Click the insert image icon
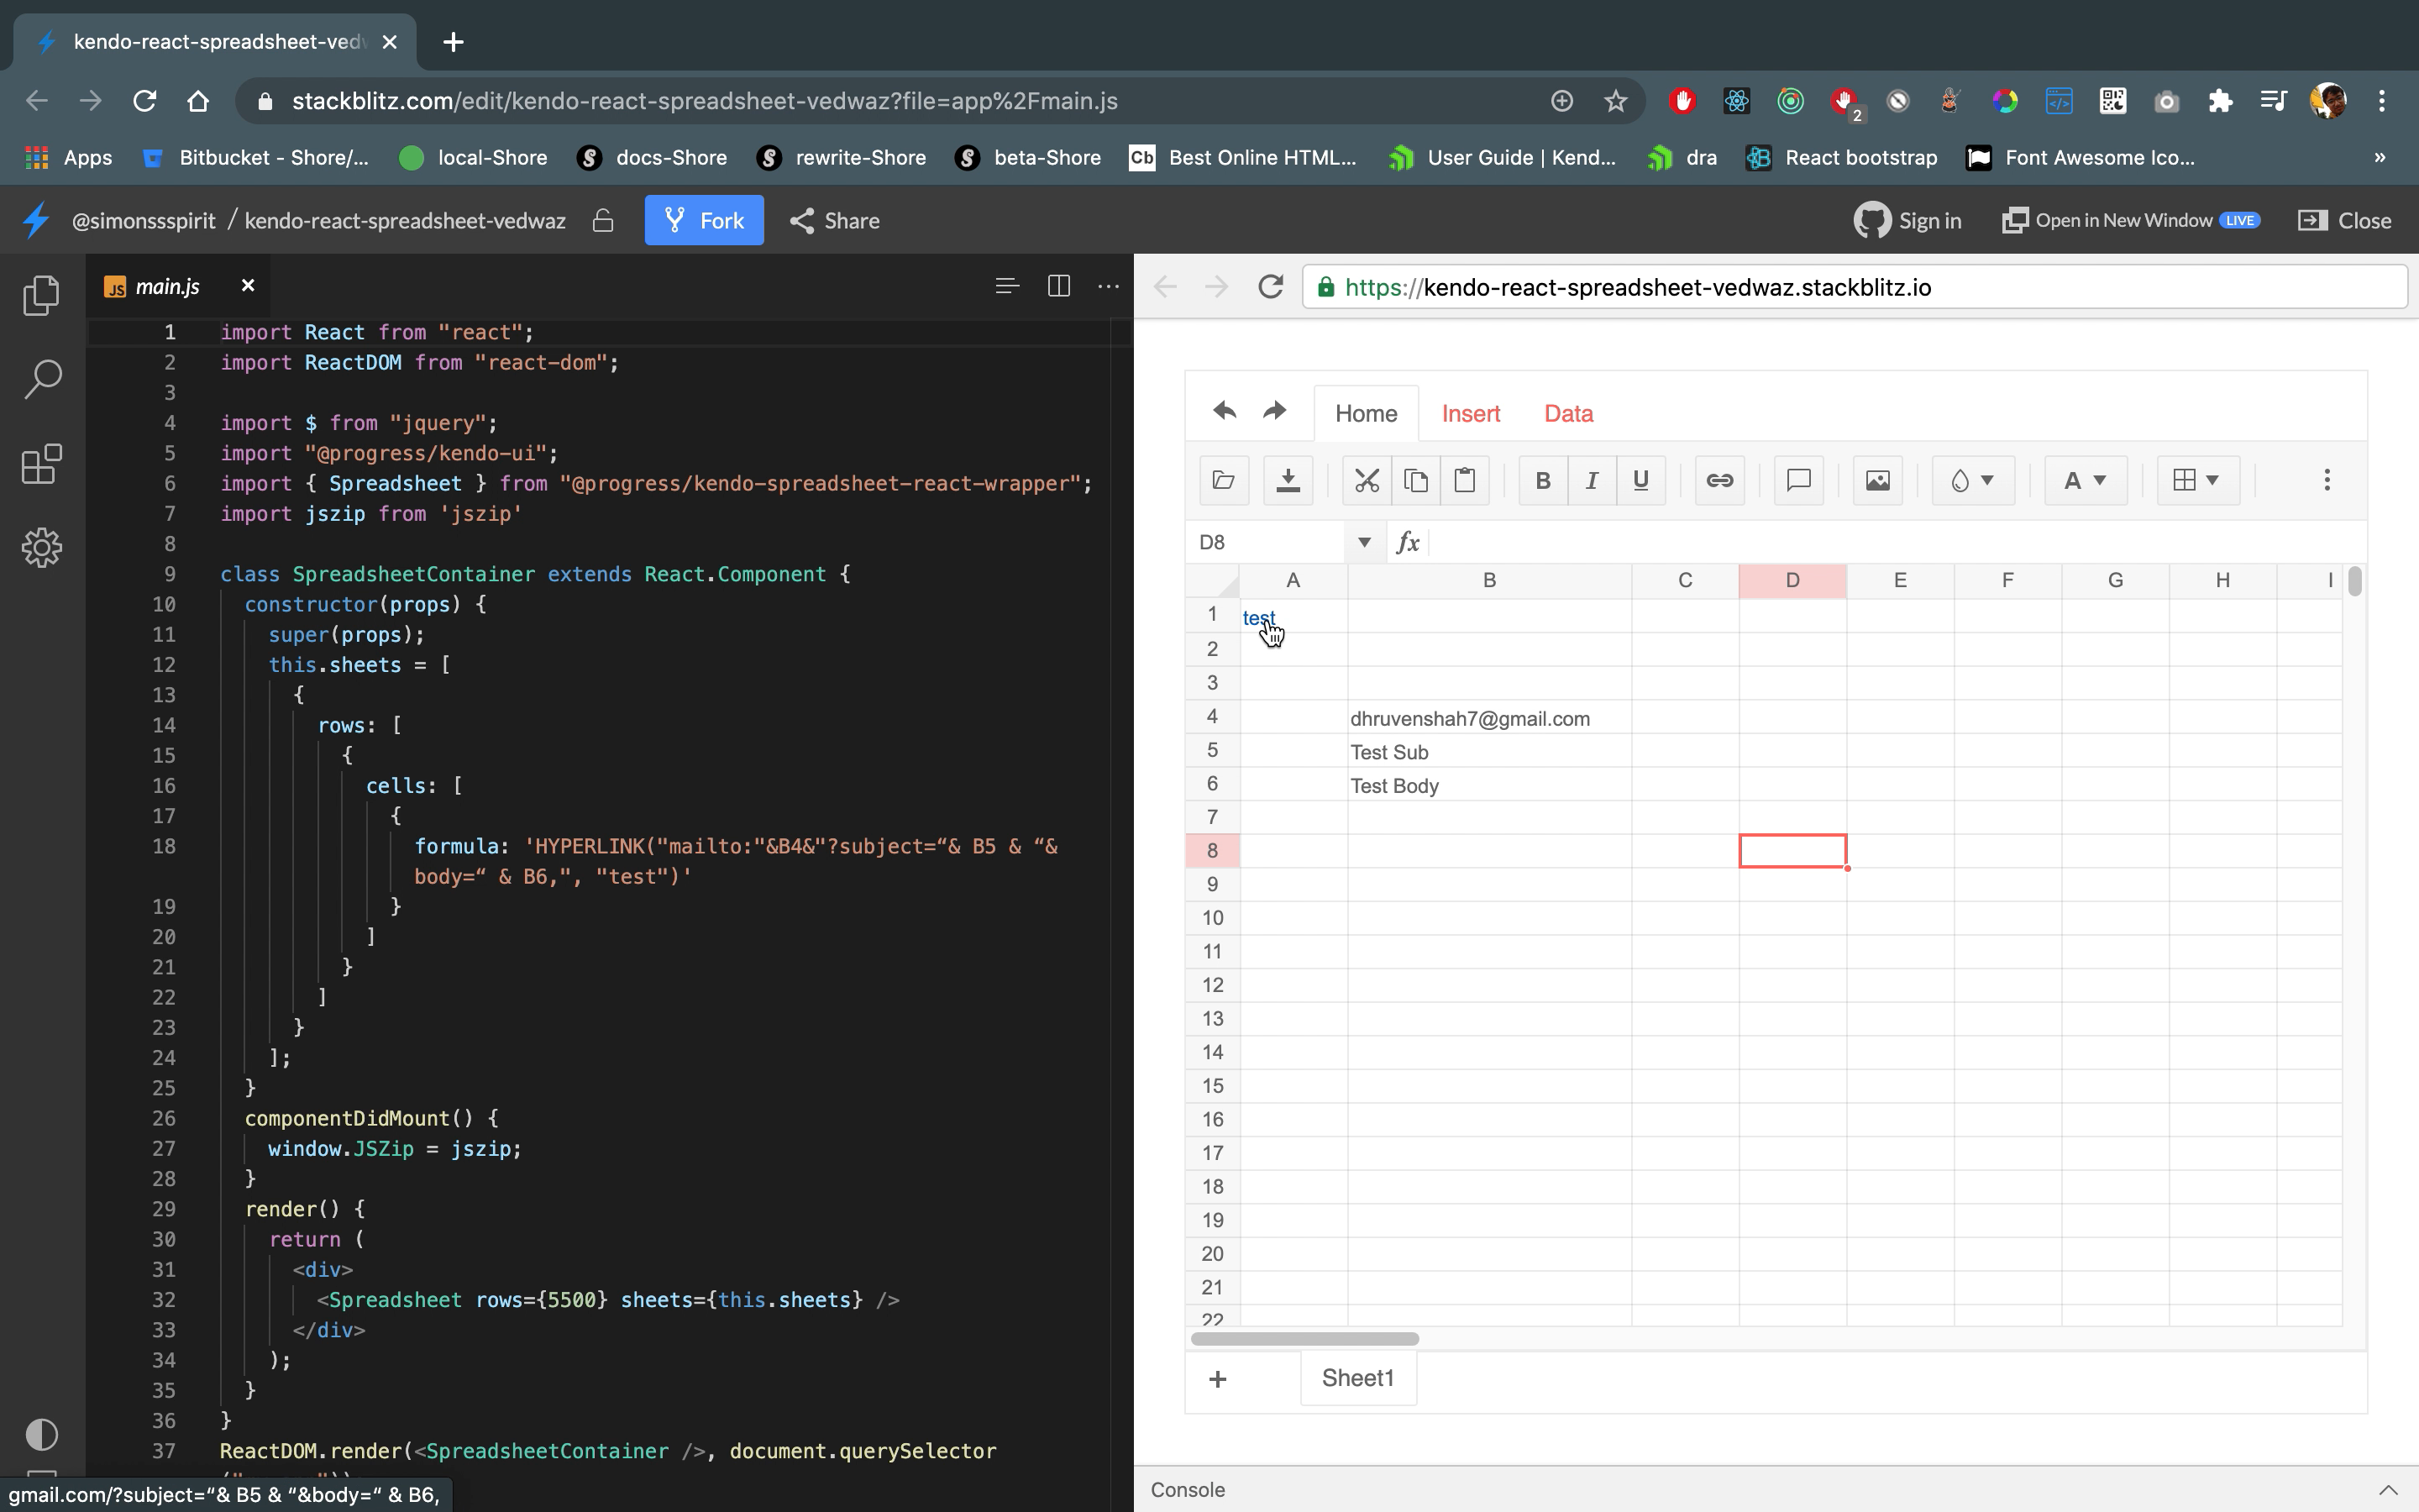 [1877, 480]
